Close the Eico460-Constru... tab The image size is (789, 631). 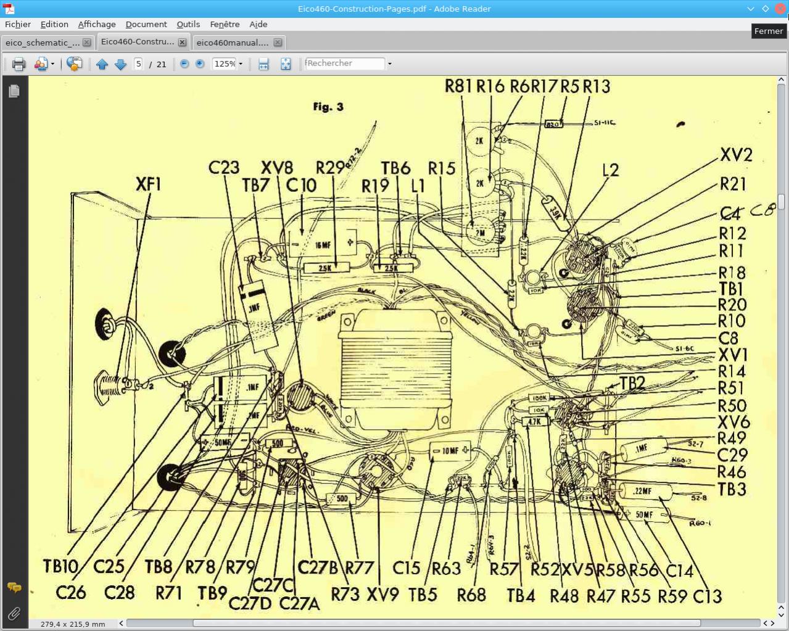click(182, 43)
